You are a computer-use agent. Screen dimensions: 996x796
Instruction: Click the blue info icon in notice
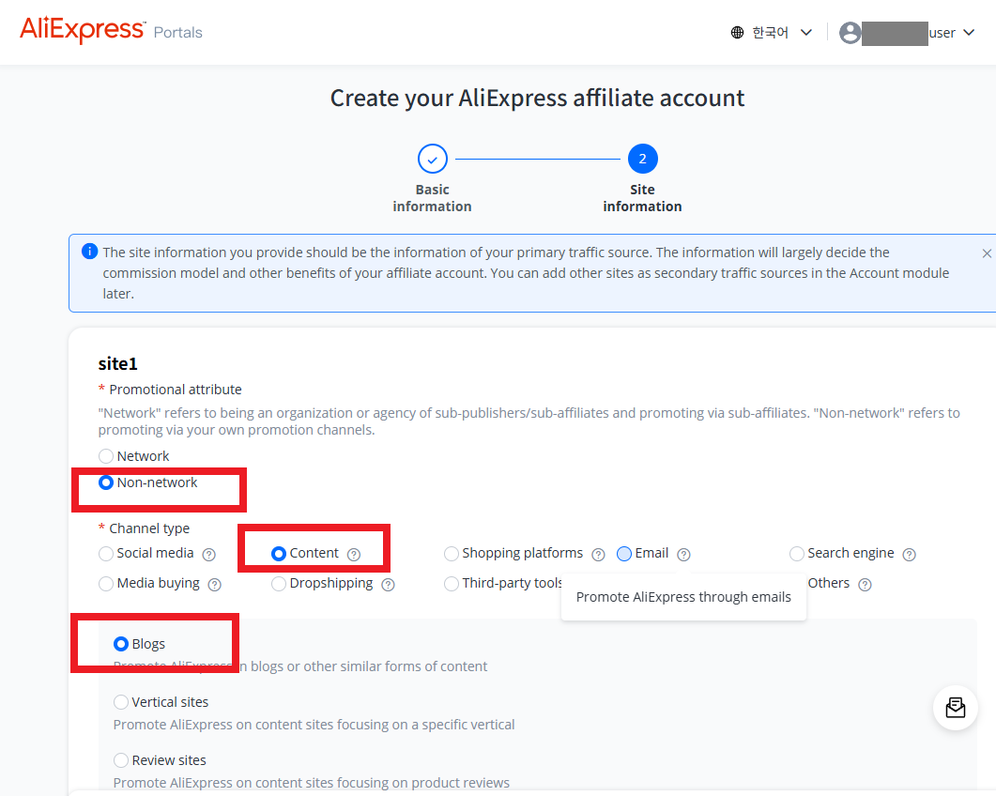coord(89,252)
